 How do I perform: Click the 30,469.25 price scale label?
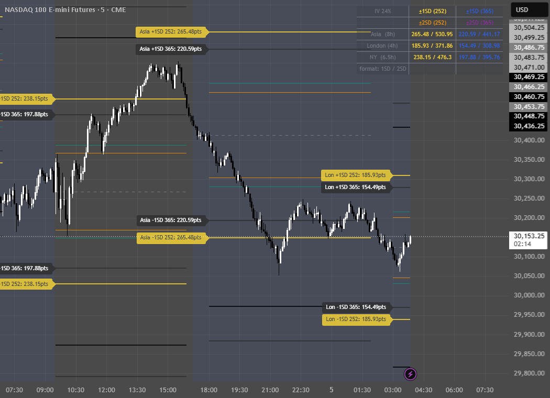[x=528, y=77]
